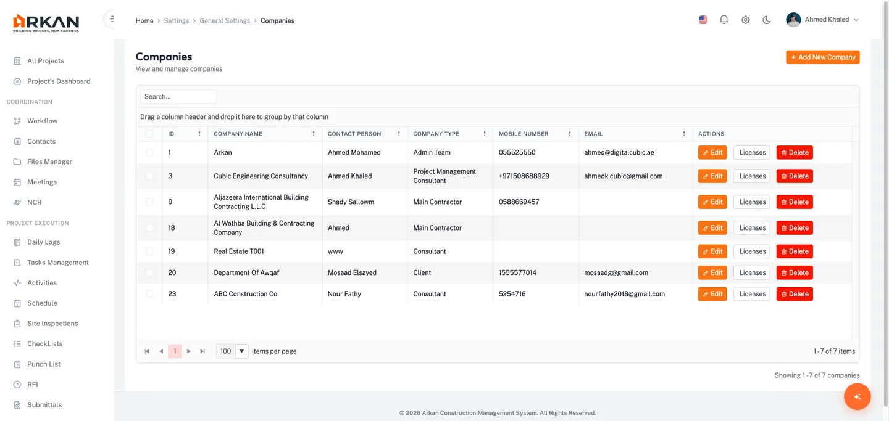The image size is (889, 421).
Task: Click the General Settings breadcrumb link
Action: [225, 21]
